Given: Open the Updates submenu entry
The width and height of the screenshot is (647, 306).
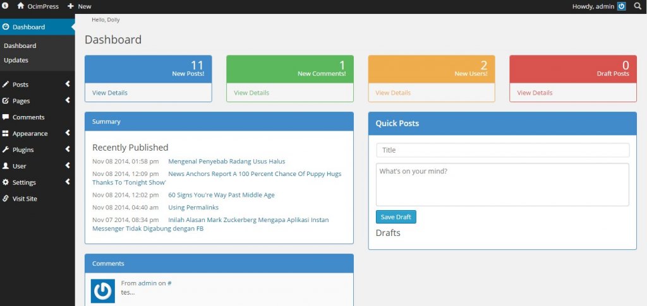Looking at the screenshot, I should (16, 60).
